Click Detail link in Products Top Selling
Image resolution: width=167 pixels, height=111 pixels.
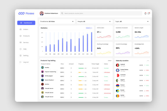tap(110, 60)
